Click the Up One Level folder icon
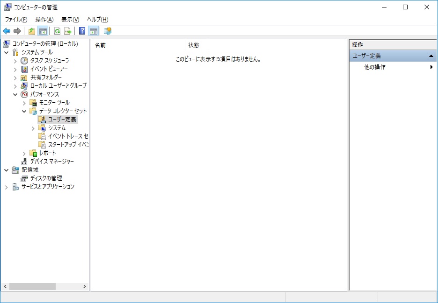 click(32, 31)
